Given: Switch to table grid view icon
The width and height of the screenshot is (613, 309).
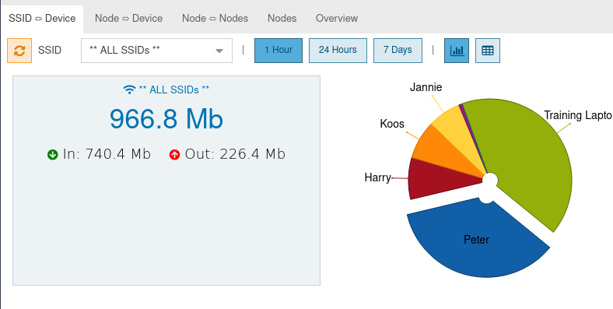Looking at the screenshot, I should coord(488,51).
